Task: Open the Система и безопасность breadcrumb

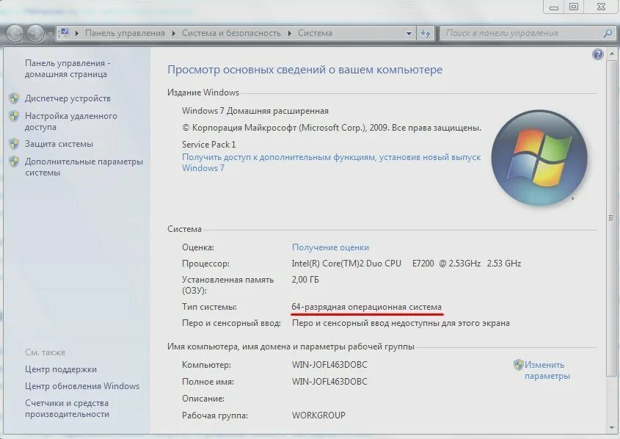Action: [231, 33]
